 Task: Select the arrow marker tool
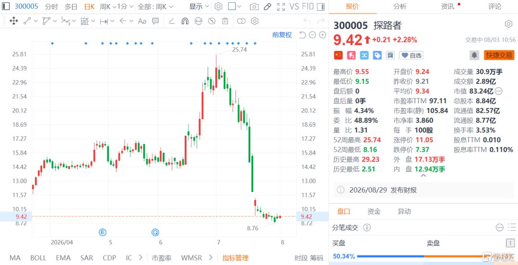[123, 21]
